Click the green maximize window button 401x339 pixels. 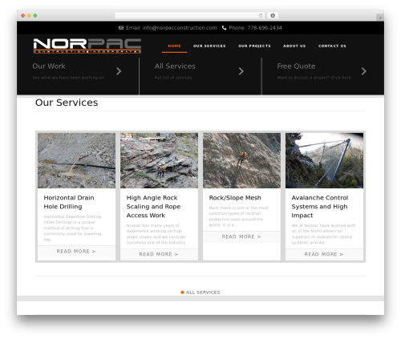(x=35, y=15)
